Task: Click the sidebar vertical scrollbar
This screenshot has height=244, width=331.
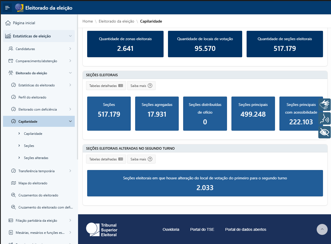Action: click(x=77, y=87)
